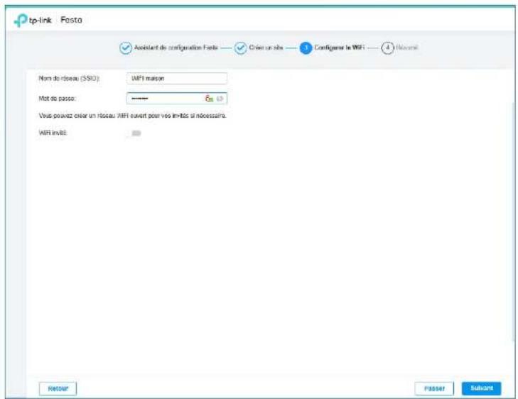518x399 pixels.
Task: Click the 'Créer un site' checkmark icon
Action: 240,48
